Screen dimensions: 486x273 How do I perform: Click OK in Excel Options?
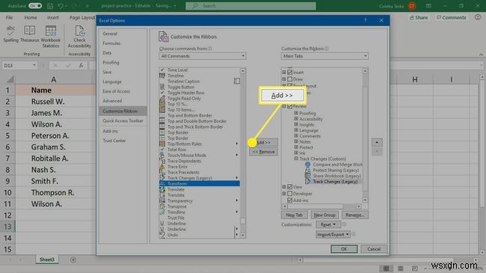tap(344, 249)
